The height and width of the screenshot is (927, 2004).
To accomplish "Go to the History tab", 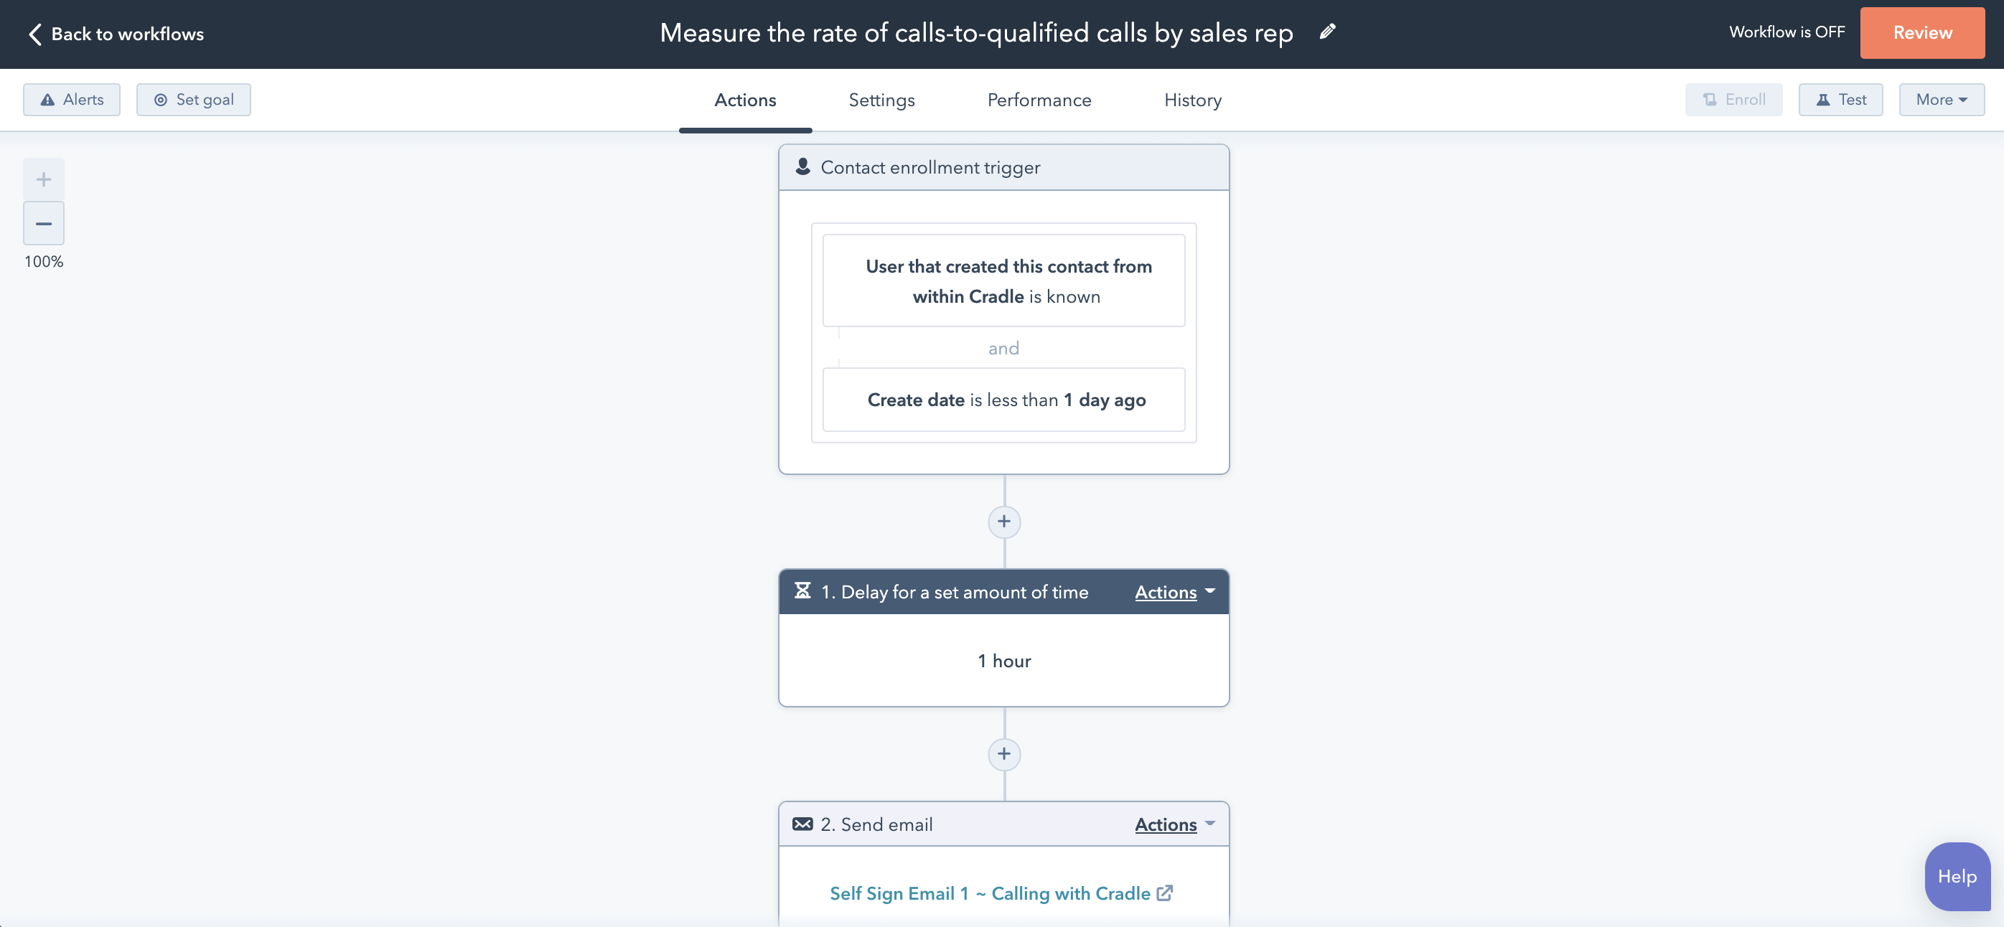I will click(x=1193, y=100).
